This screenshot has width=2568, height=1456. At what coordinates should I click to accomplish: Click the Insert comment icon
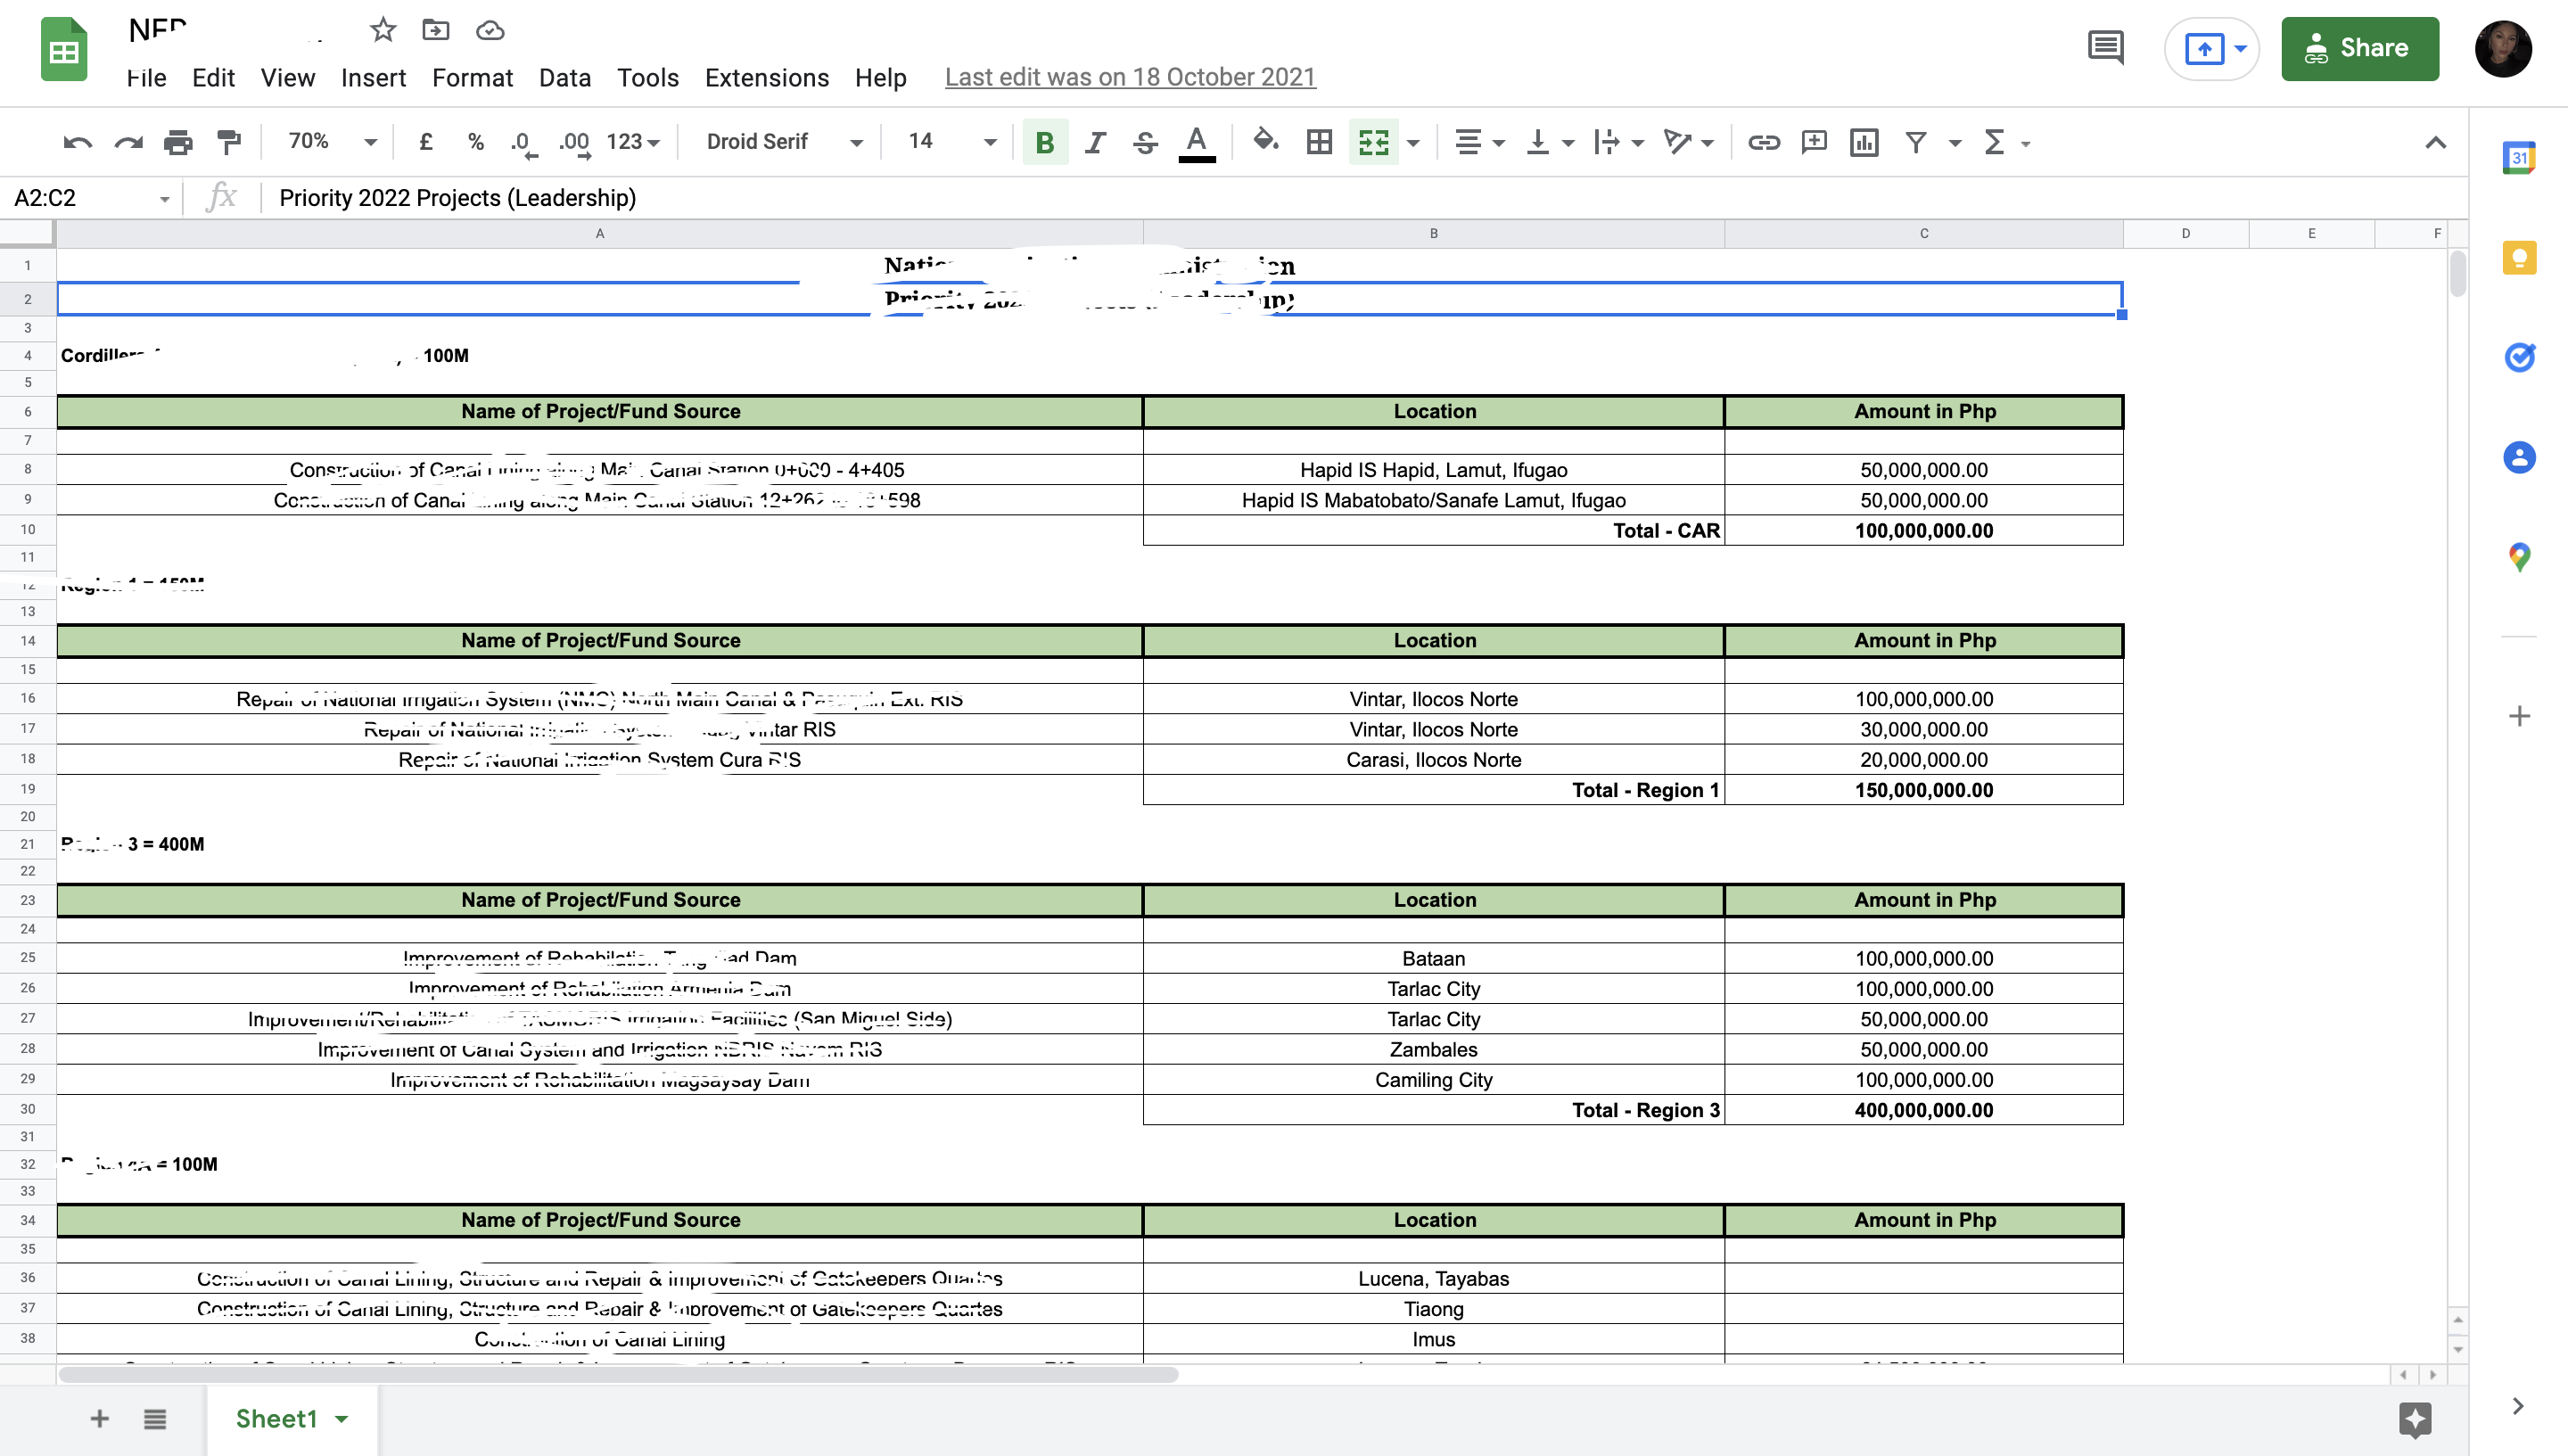[x=1814, y=142]
